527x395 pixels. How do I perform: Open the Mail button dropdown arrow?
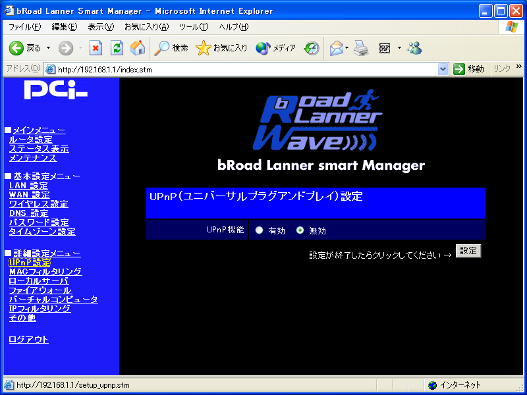[347, 48]
